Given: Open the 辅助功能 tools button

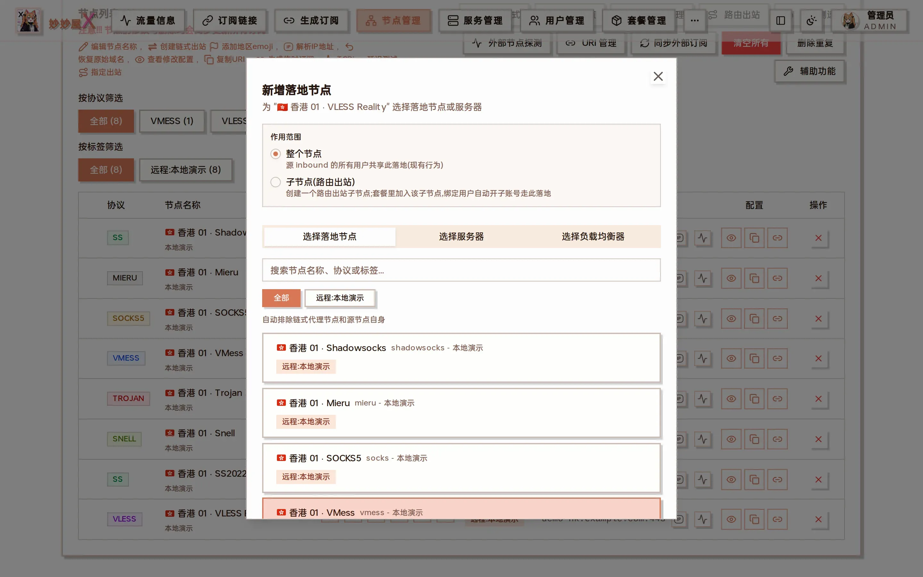Looking at the screenshot, I should [x=809, y=71].
